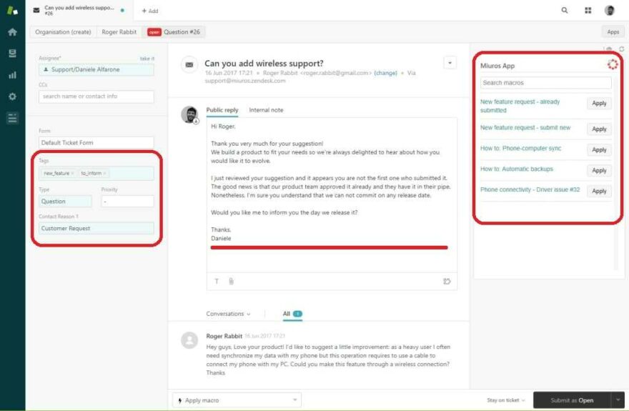Screen dimensions: 629x411
Task: Toggle the Apps panel button
Action: tap(613, 32)
